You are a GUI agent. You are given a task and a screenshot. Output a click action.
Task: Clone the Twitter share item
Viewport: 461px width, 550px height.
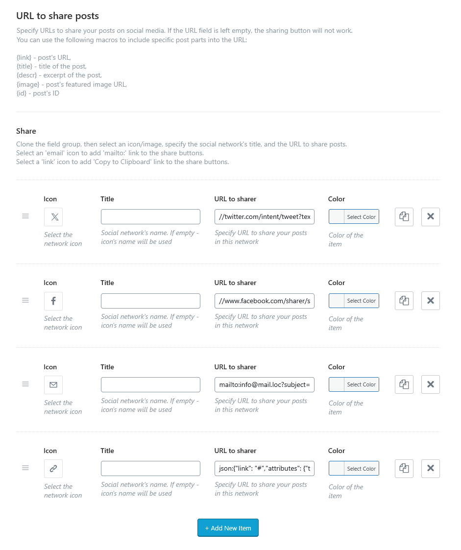tap(404, 217)
